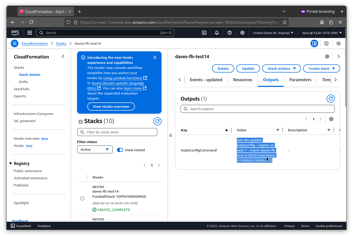Click the Update stack button
The height and width of the screenshot is (237, 353).
(x=248, y=68)
